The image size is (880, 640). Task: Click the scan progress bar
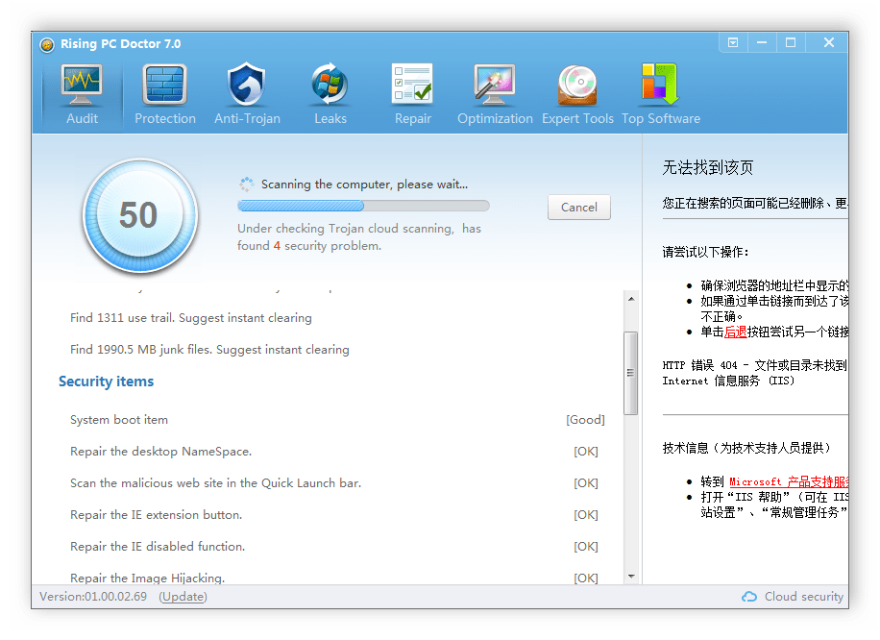pos(363,206)
